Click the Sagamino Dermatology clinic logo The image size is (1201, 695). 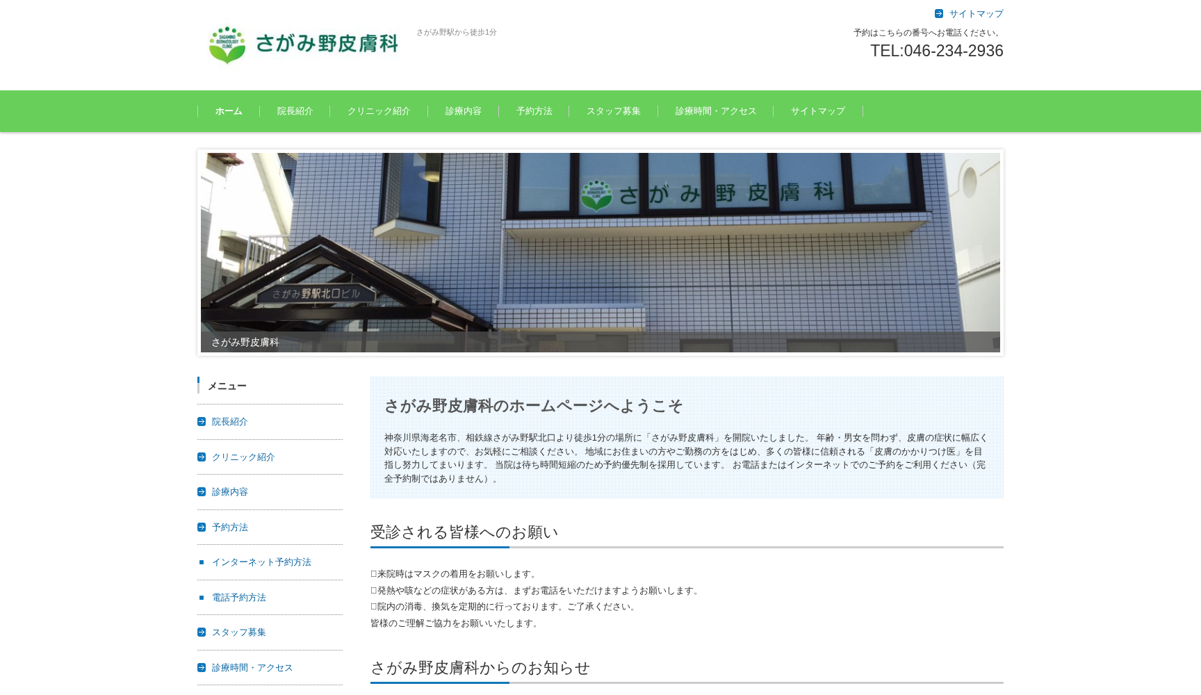click(303, 44)
